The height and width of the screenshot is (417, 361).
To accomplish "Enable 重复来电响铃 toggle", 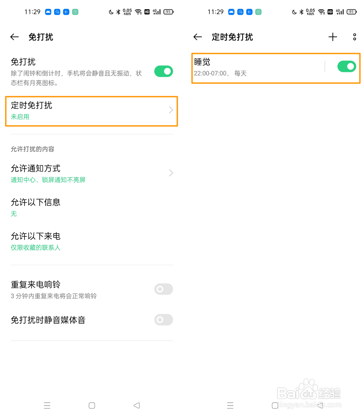I will (x=163, y=289).
